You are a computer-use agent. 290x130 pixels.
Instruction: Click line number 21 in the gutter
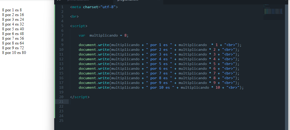pyautogui.click(x=61, y=102)
